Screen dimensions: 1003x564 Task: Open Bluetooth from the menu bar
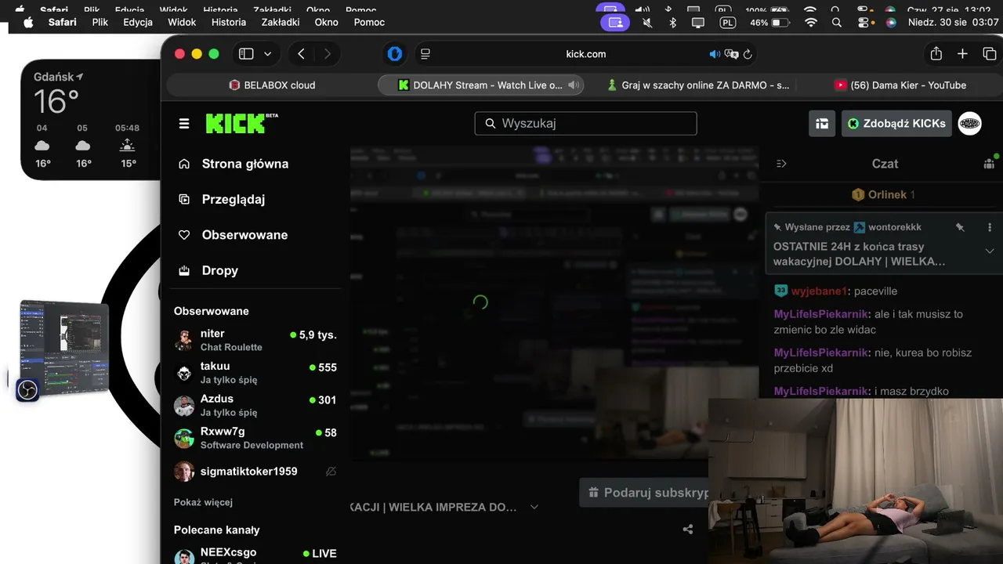click(672, 23)
